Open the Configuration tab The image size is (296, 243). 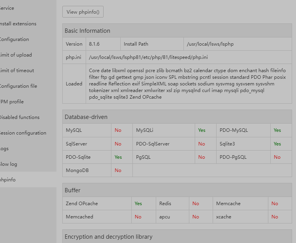pos(14,39)
